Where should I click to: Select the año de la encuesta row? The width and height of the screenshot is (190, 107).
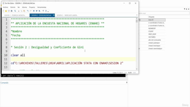click(152, 40)
